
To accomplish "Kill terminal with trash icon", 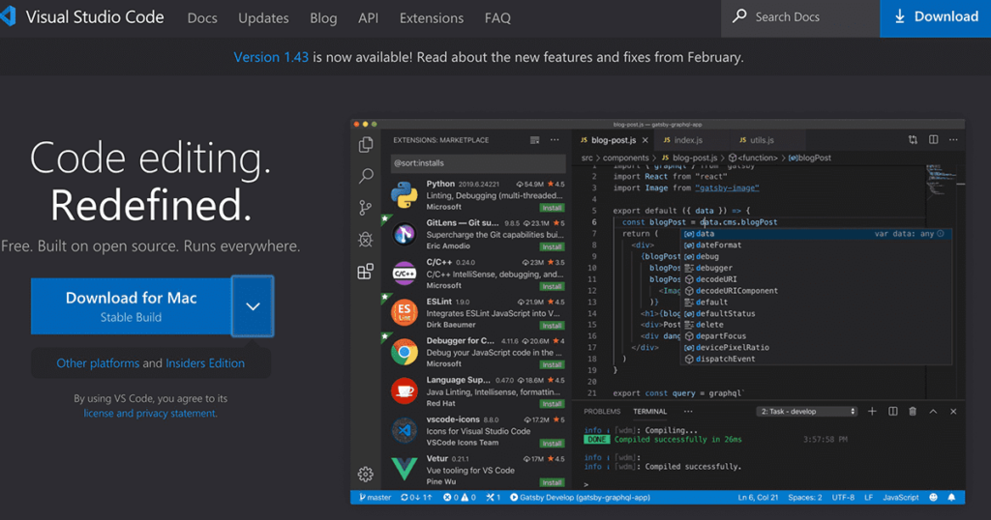I will click(913, 412).
